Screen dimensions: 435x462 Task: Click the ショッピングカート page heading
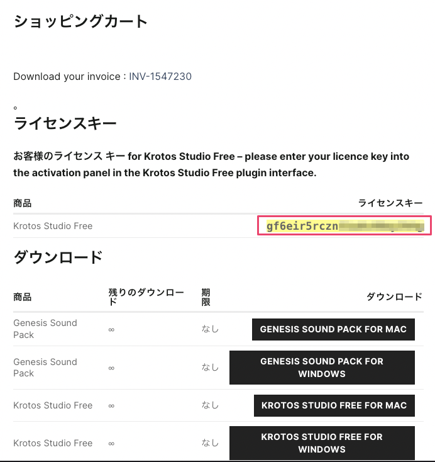80,21
